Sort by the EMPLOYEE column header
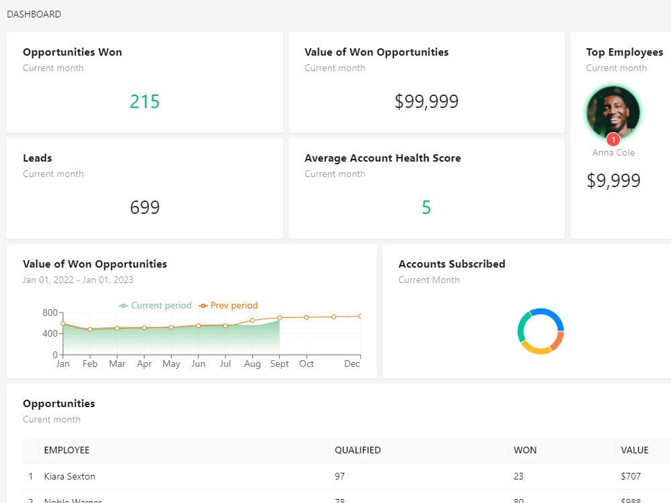Screen dimensions: 671x503 (66, 450)
